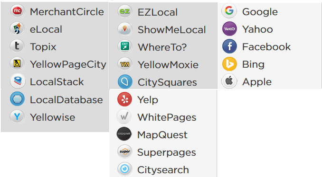Select the black MapQuest icon

[x=124, y=134]
